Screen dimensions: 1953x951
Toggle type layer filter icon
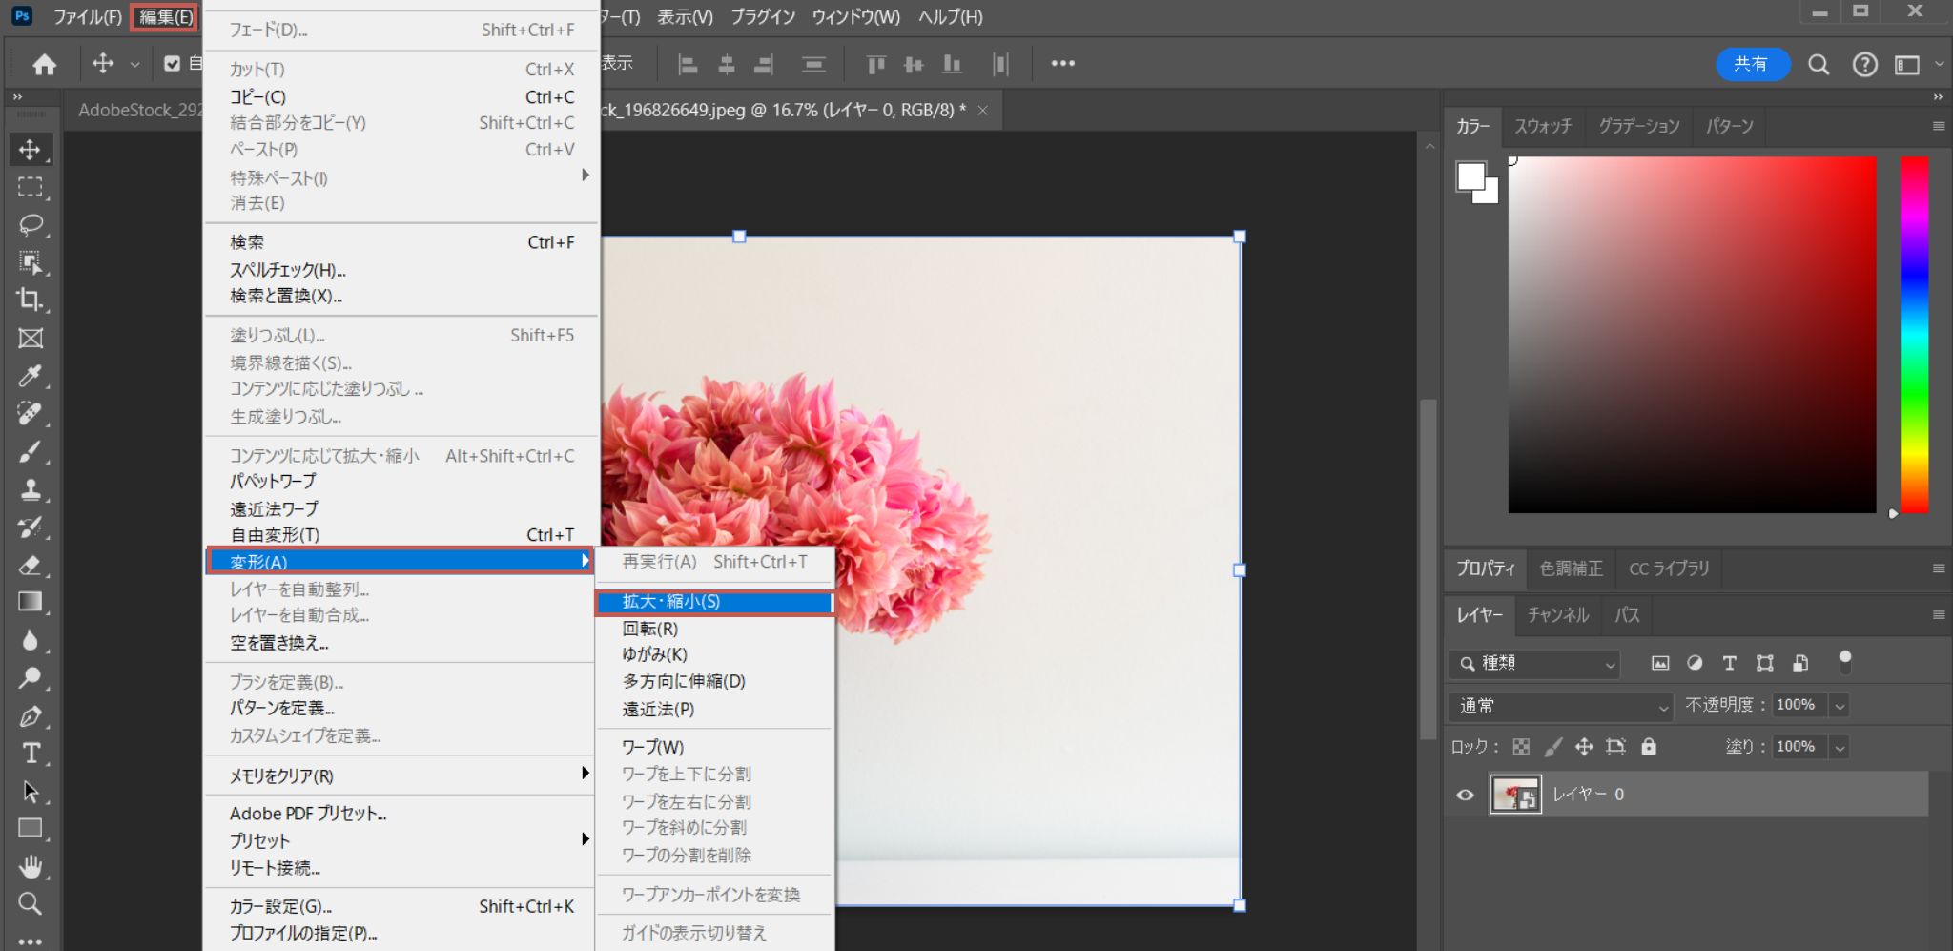pyautogui.click(x=1729, y=663)
